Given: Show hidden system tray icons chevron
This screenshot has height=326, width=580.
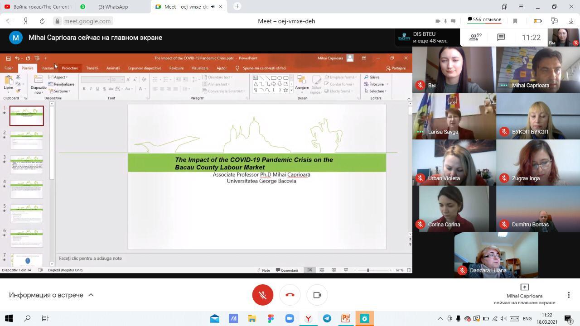Looking at the screenshot, I should tap(440, 318).
